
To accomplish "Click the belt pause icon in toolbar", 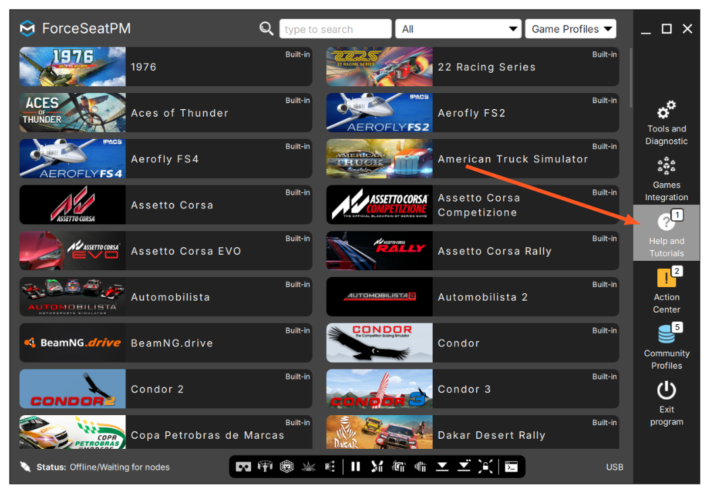I will pyautogui.click(x=377, y=466).
